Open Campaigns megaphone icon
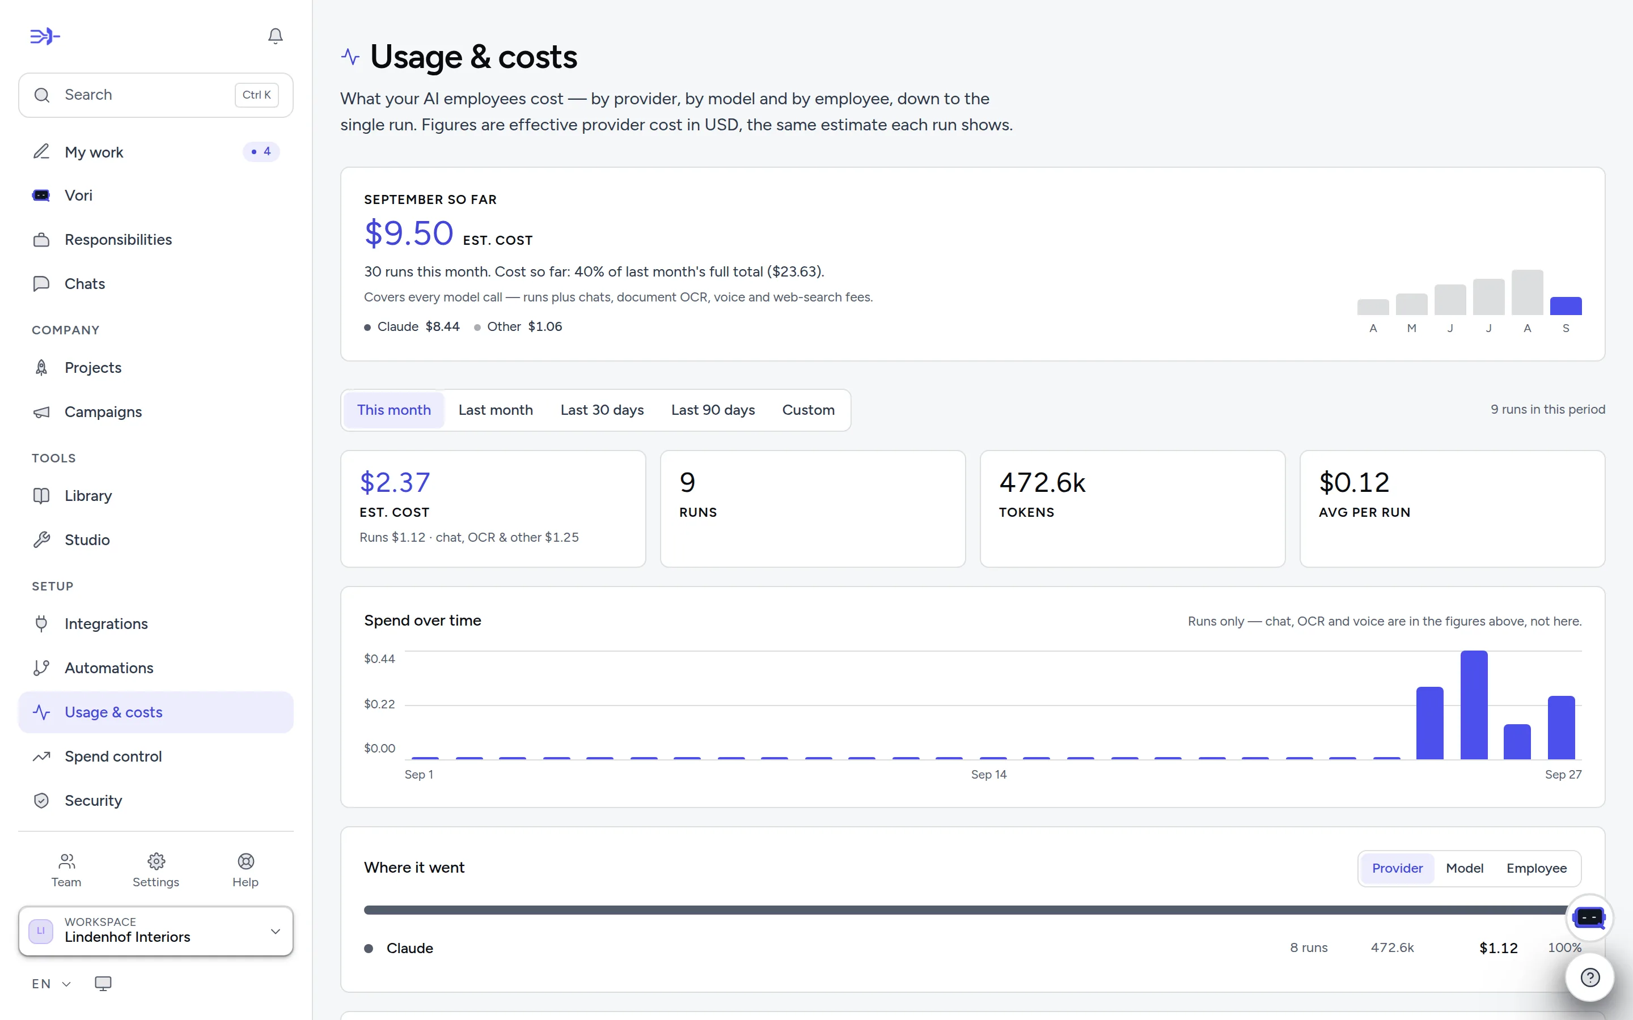The height and width of the screenshot is (1020, 1633). [41, 411]
